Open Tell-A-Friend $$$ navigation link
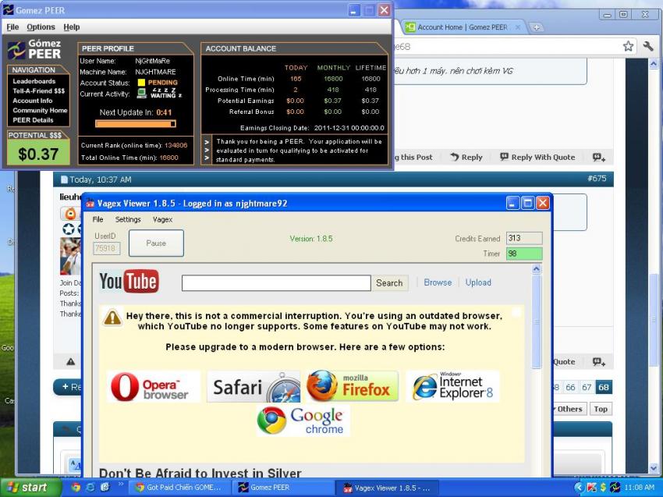 tap(38, 91)
